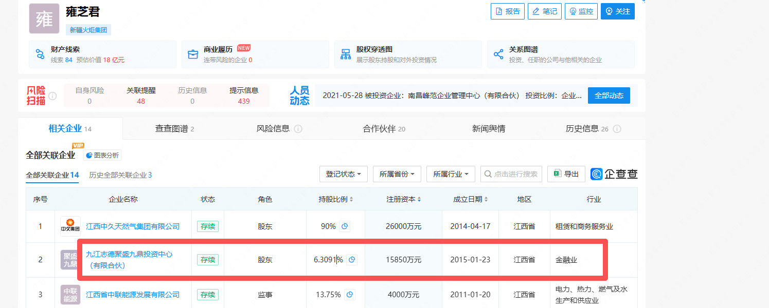Open the 财产线索 card icon
Viewport: 769px width, 308px height.
tap(40, 54)
